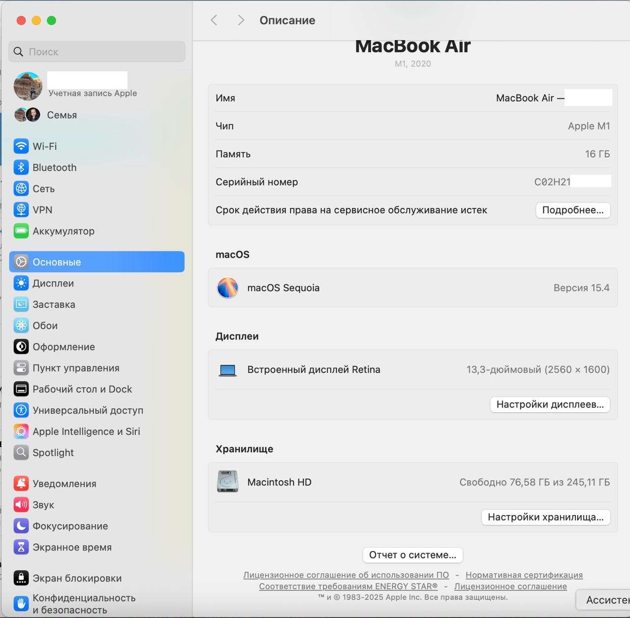Open Bluetooth settings from sidebar
This screenshot has height=618, width=630.
54,167
